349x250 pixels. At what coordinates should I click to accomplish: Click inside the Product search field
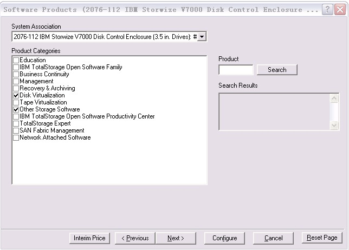236,70
